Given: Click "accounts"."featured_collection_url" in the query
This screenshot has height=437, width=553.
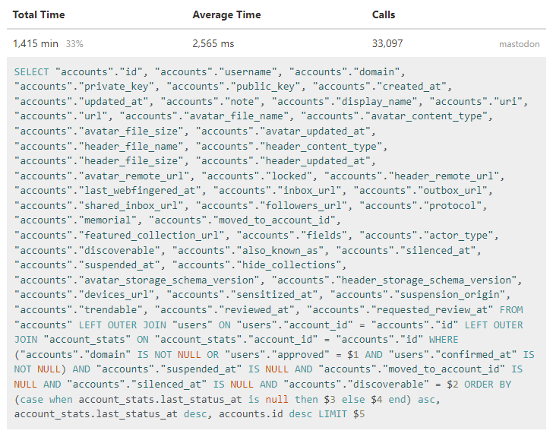Looking at the screenshot, I should (x=118, y=236).
